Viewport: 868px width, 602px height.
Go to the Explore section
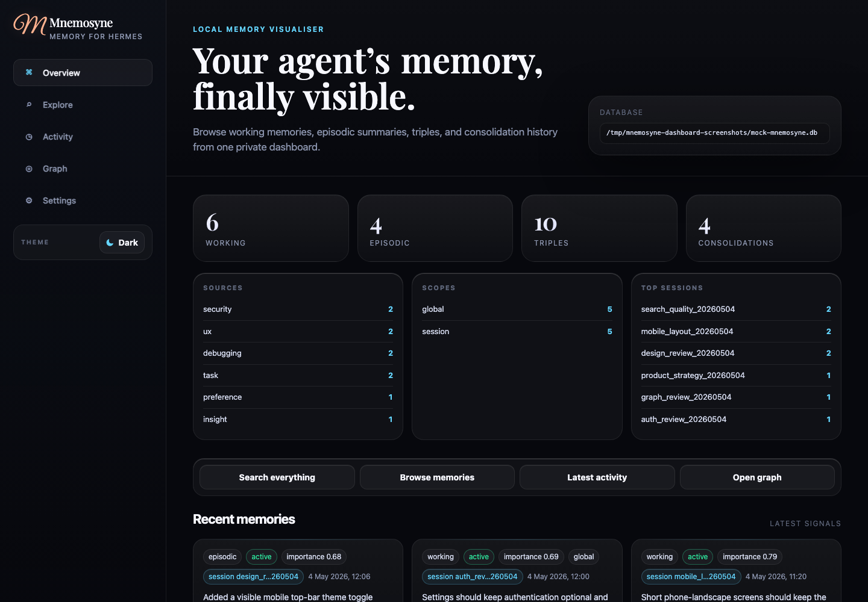coord(83,105)
